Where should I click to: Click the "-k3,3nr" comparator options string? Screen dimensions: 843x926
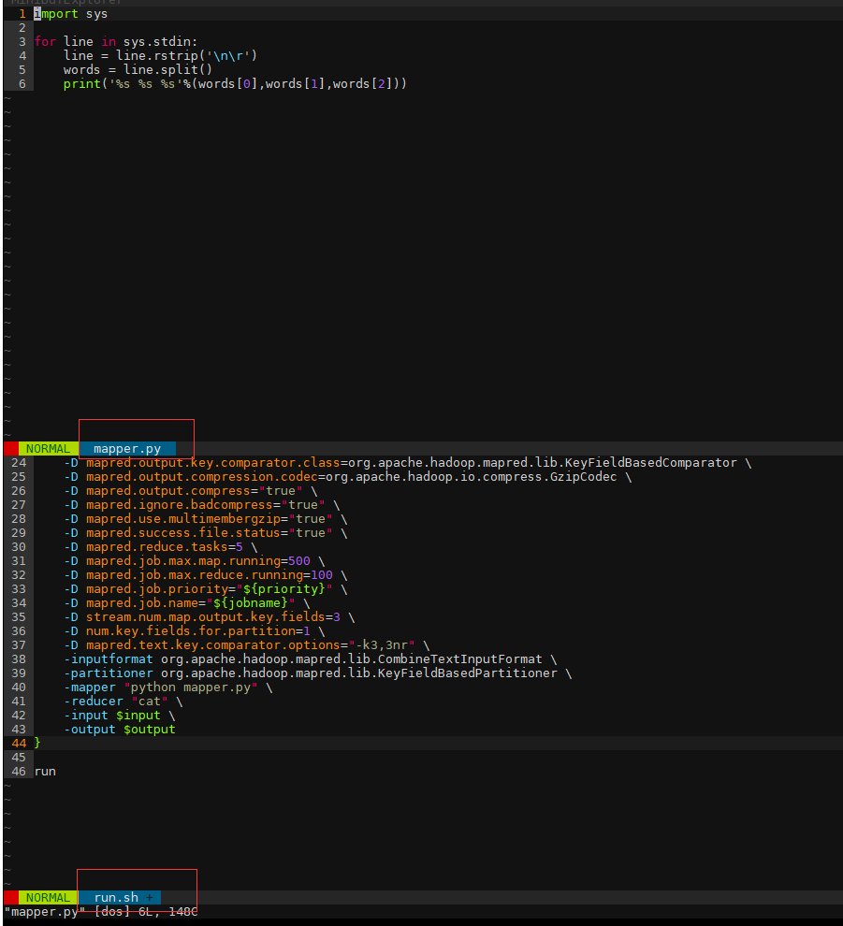[x=382, y=645]
